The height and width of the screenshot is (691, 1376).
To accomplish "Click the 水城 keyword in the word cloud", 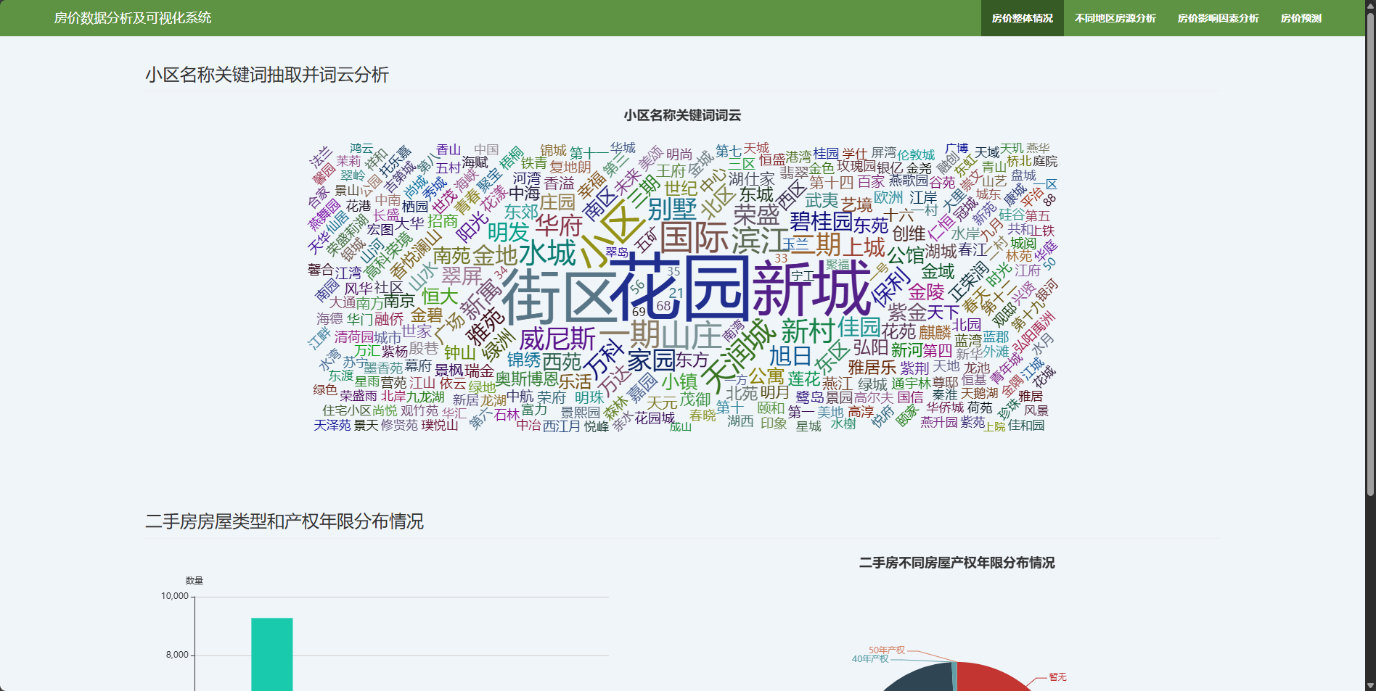I will (x=547, y=254).
